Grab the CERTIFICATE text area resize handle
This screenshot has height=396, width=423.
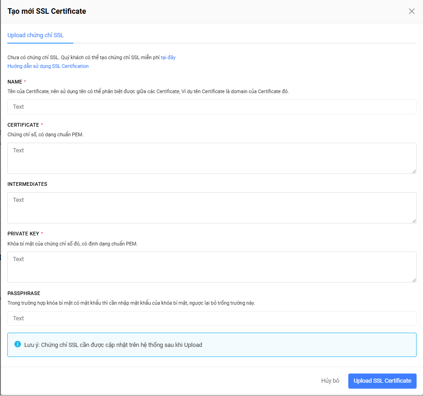[x=414, y=171]
